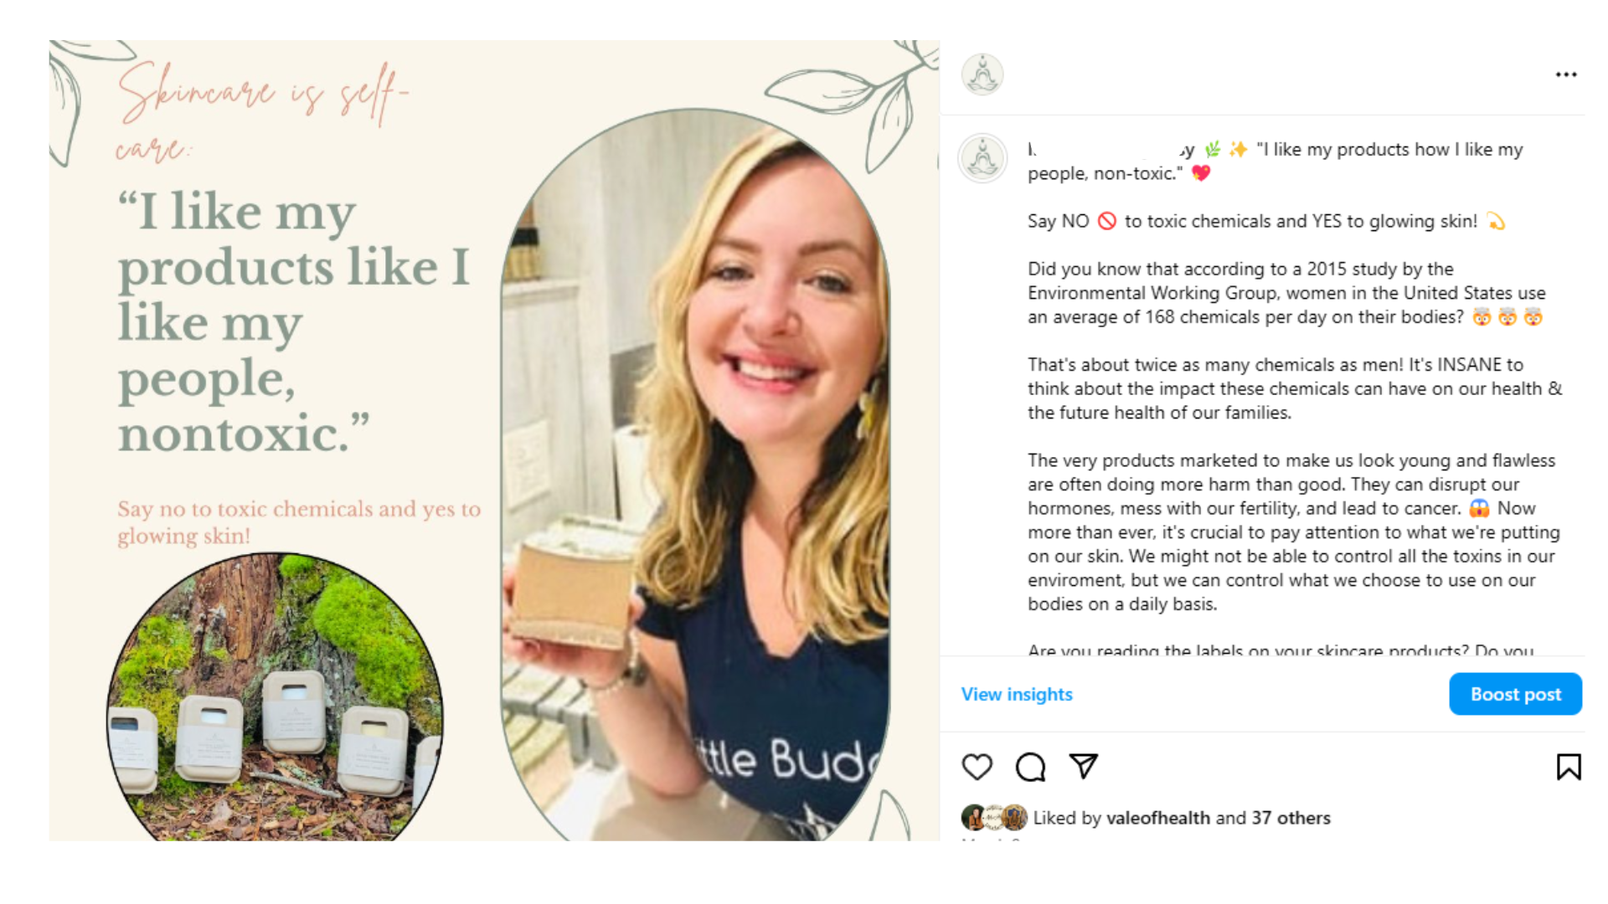Share the post via paper plane icon

point(1084,766)
